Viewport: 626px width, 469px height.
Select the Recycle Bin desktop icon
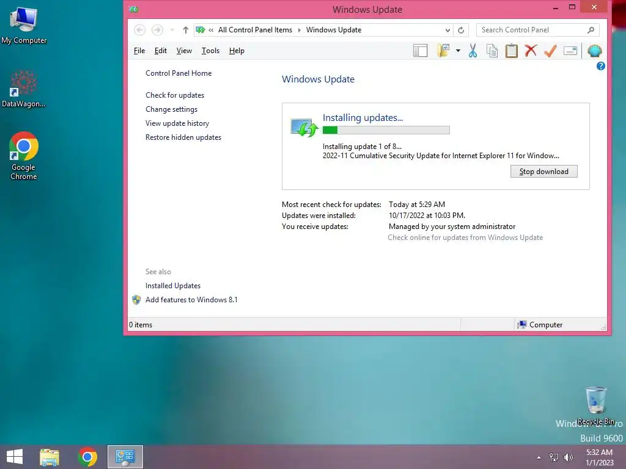595,405
